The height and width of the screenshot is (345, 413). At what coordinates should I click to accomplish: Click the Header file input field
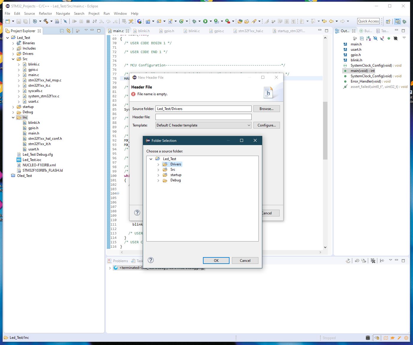point(204,117)
